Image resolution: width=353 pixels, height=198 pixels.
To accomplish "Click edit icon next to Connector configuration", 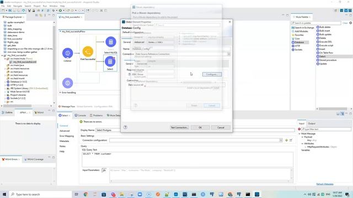I will click(x=291, y=140).
